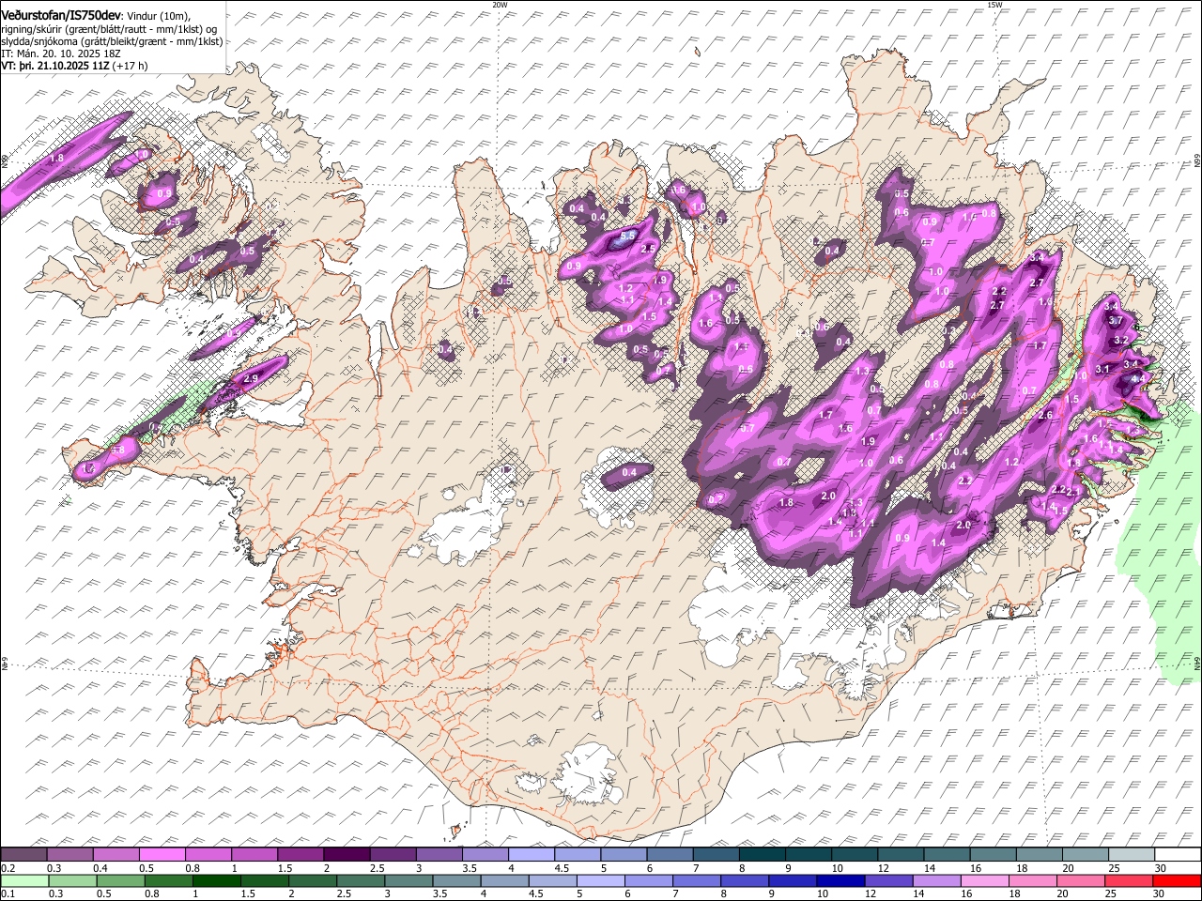Select pure red bottom-row swatch after 30

[1177, 880]
